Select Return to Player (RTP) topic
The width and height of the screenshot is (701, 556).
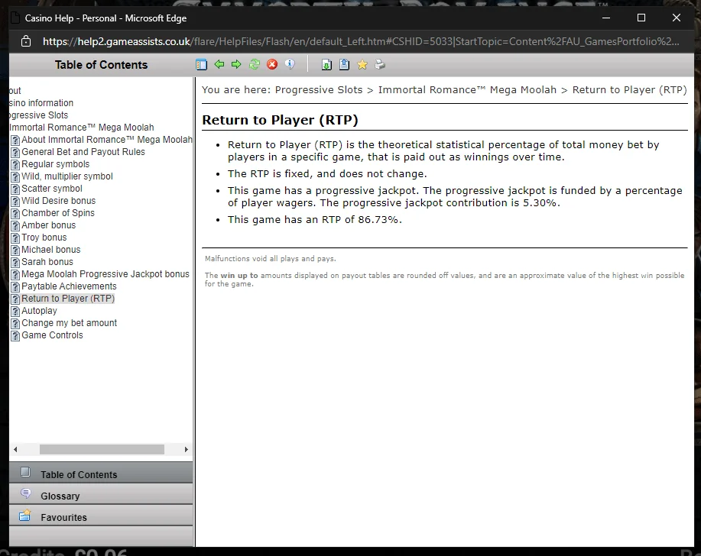[68, 299]
